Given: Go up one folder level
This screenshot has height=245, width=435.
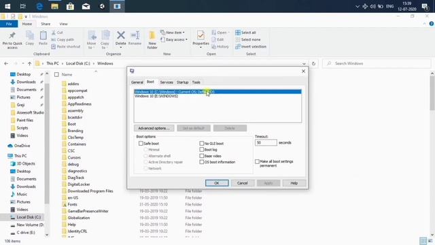Looking at the screenshot, I should click(x=29, y=63).
